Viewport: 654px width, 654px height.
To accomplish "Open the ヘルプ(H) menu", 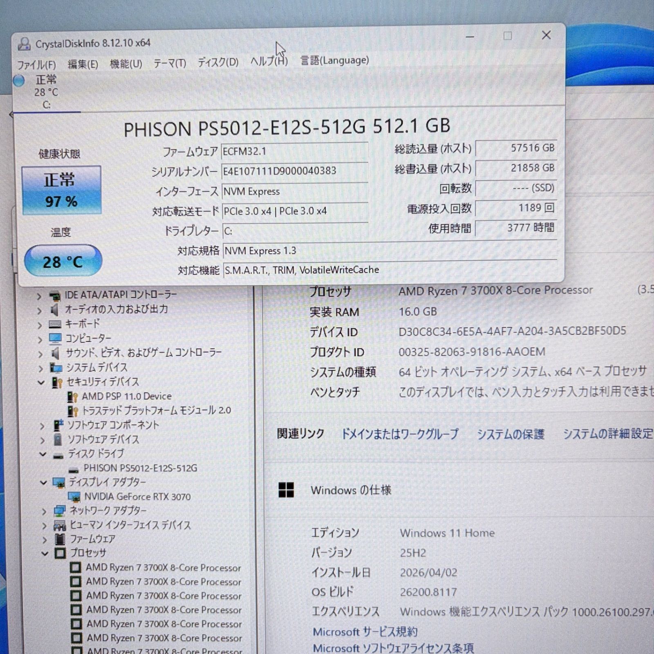I will click(x=269, y=61).
